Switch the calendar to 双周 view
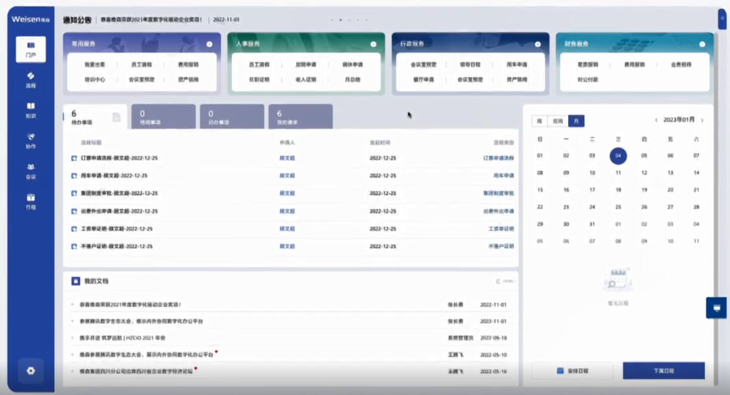The image size is (730, 395). pyautogui.click(x=557, y=121)
